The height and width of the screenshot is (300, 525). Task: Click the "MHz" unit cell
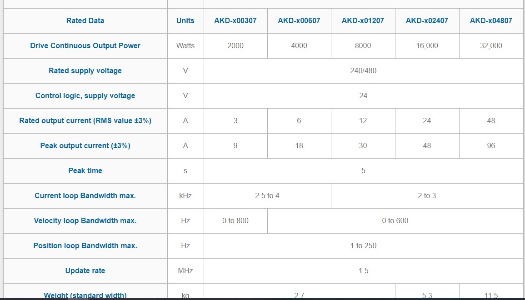point(185,270)
